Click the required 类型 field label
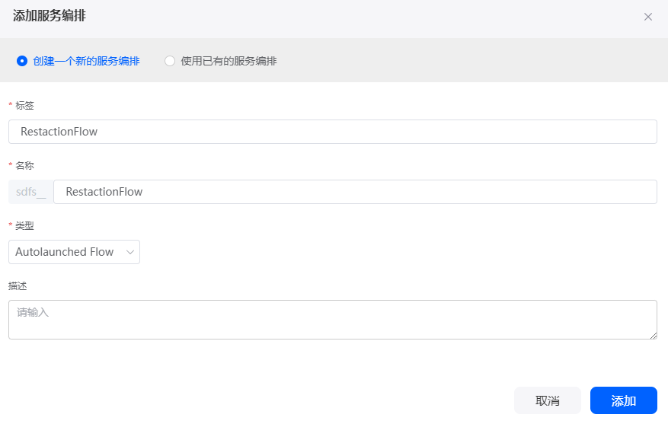This screenshot has height=424, width=668. coord(24,225)
